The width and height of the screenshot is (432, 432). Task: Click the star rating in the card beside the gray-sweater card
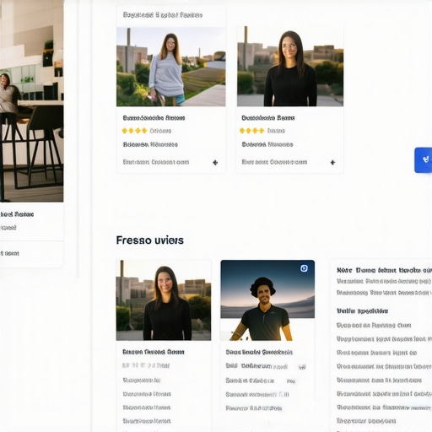click(x=251, y=131)
